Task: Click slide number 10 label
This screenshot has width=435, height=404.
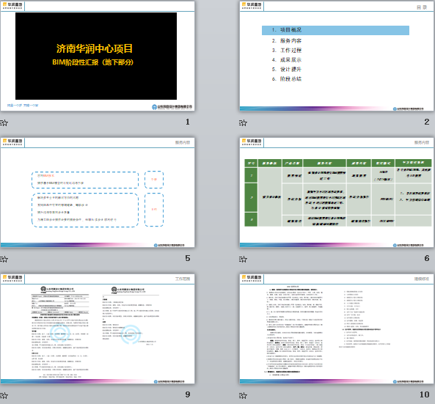Action: click(425, 394)
